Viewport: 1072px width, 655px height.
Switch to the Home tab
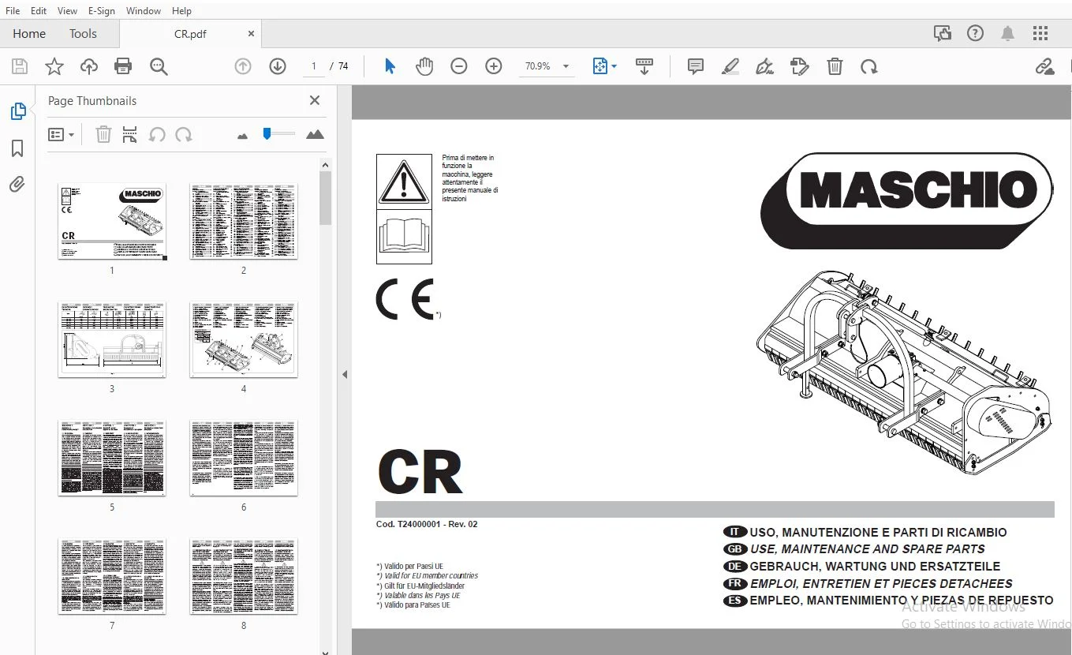pos(29,33)
